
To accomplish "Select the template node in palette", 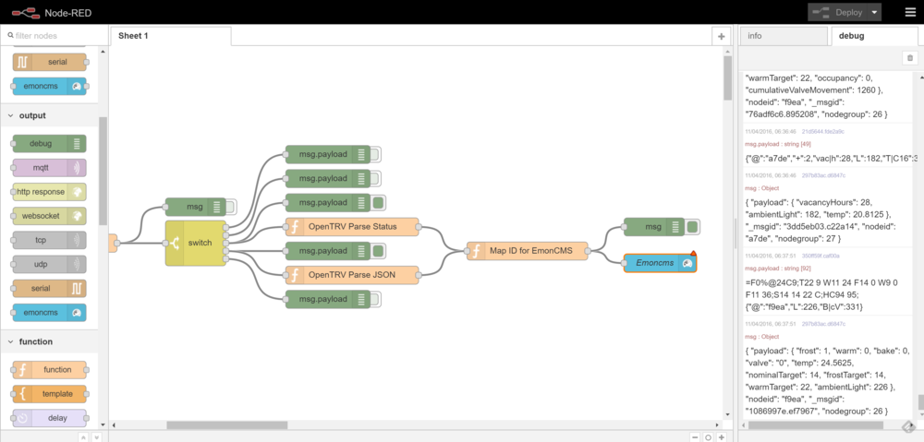I will point(50,394).
